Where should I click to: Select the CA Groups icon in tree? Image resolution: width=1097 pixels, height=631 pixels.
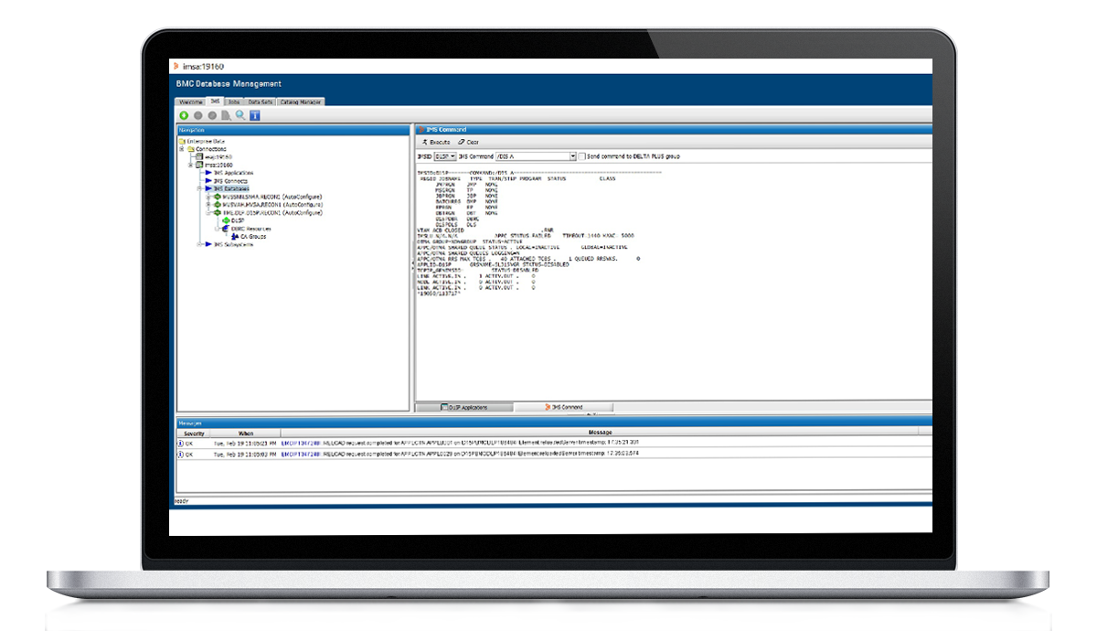(x=235, y=236)
